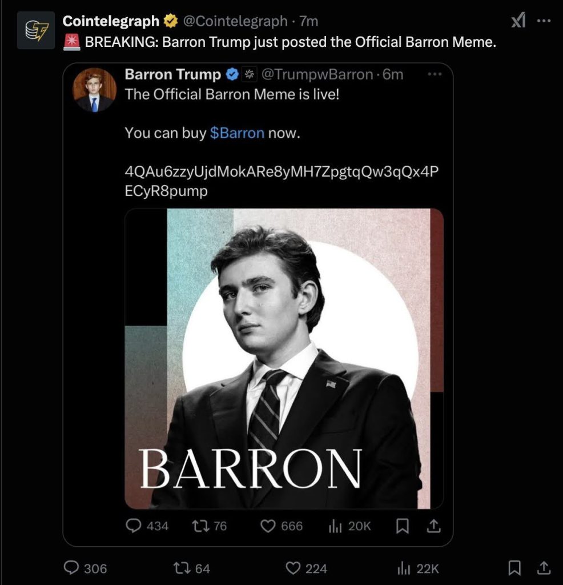Click share icon on the quoted post
This screenshot has width=563, height=585.
tap(432, 526)
